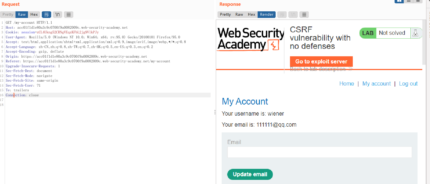Switch layout to side-by-side split view
The height and width of the screenshot is (184, 430).
[399, 1]
